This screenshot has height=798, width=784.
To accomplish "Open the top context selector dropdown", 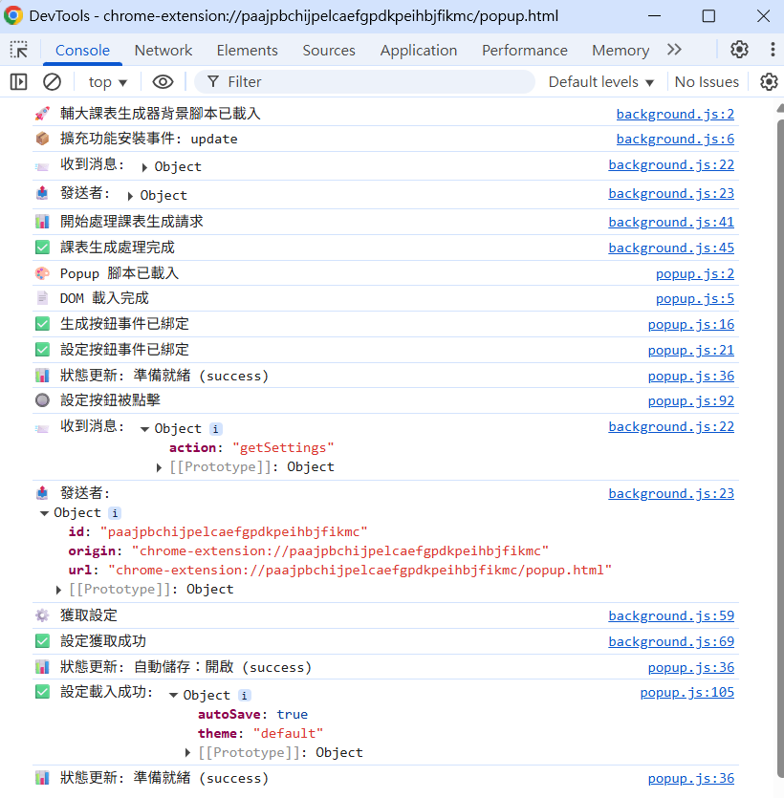I will point(108,82).
